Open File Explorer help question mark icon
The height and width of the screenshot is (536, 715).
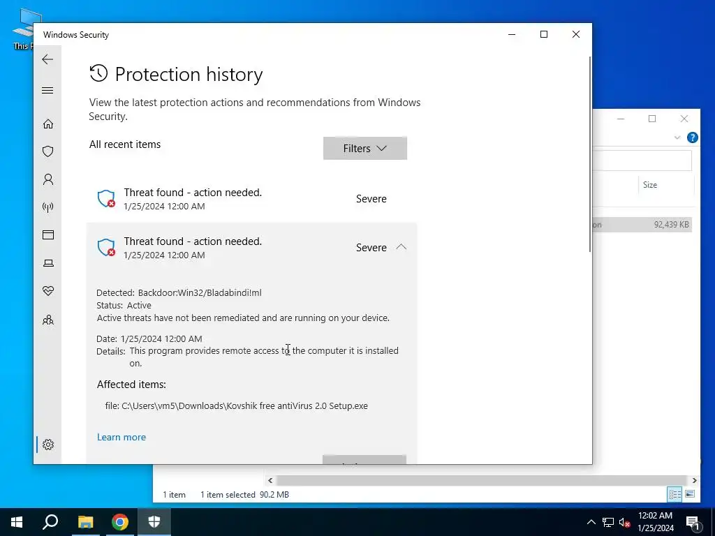coord(692,137)
